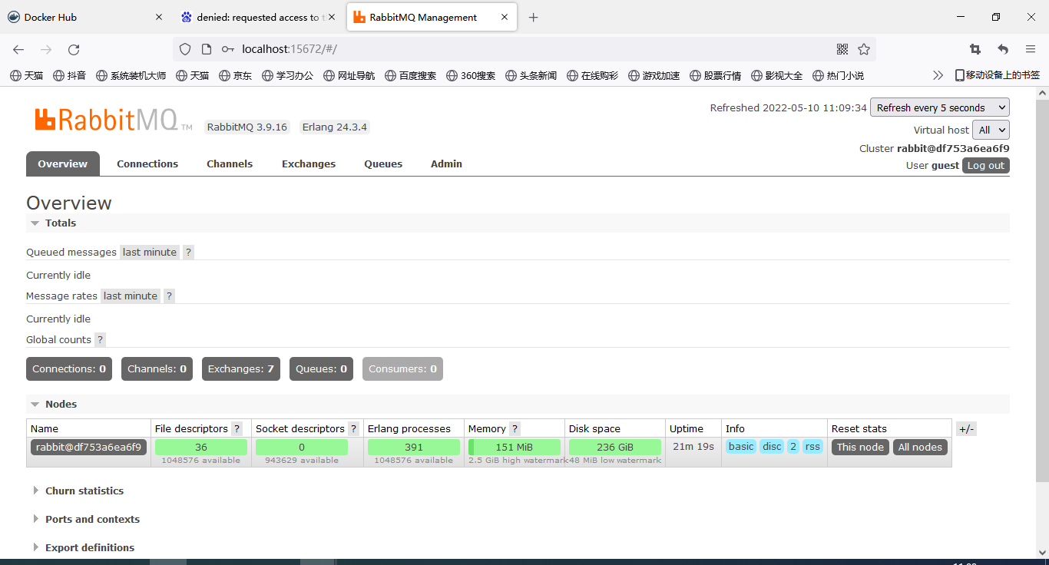Open the browser application menu
Screen dimensions: 1049x565
tap(1031, 49)
